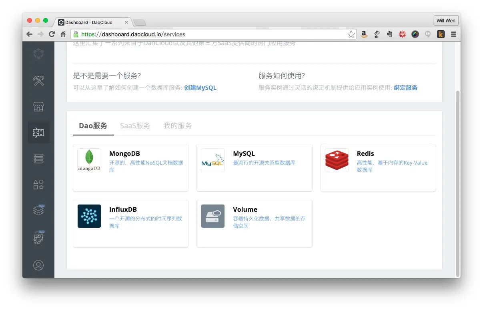Click the MongoDB leaf logo
The width and height of the screenshot is (483, 310).
[x=89, y=160]
